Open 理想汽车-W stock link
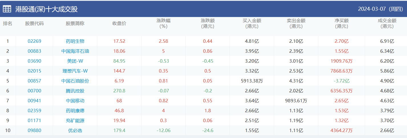 [75, 71]
